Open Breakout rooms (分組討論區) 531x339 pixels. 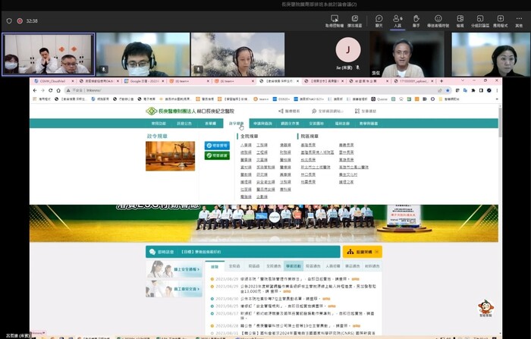[x=479, y=20]
